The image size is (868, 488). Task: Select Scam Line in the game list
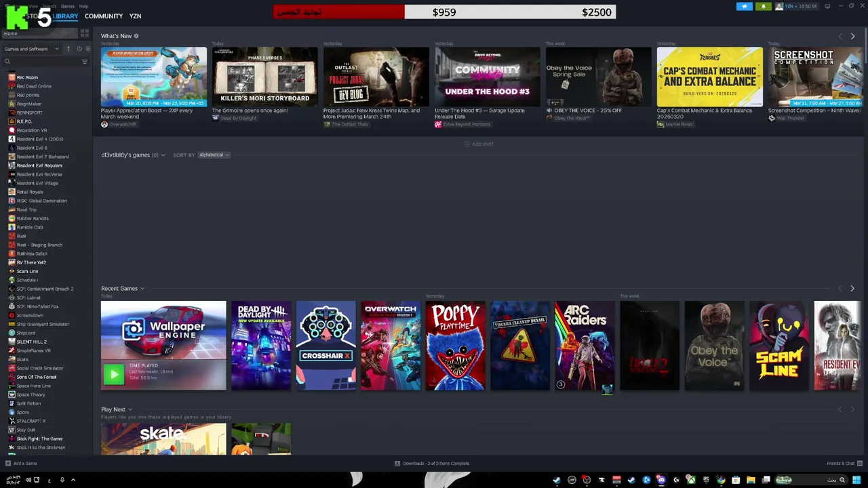click(27, 271)
